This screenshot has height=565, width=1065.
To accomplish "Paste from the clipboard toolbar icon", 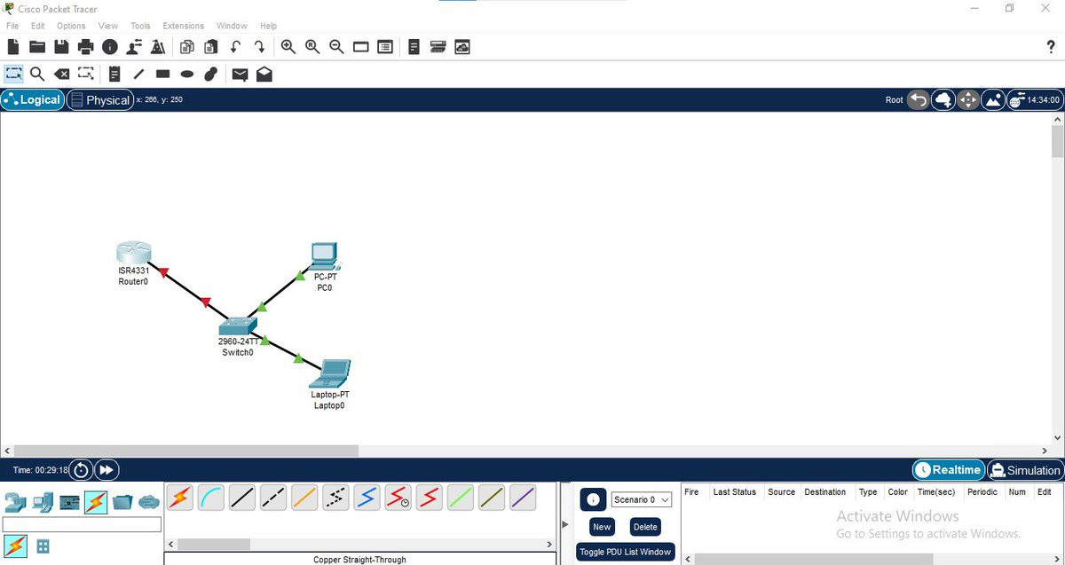I will [x=211, y=47].
